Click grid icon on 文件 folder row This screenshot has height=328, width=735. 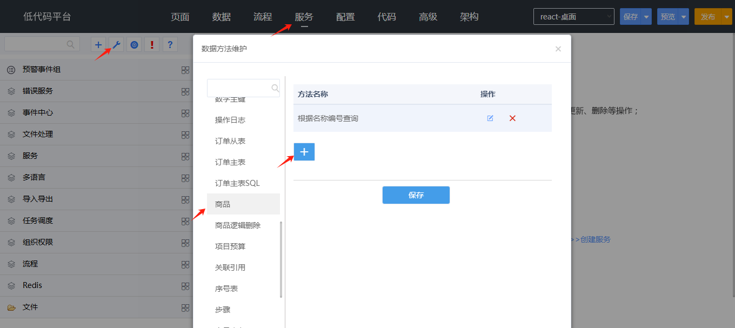(185, 307)
